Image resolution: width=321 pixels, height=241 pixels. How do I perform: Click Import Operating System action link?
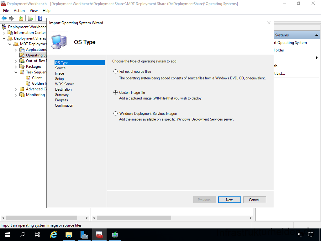tap(290, 43)
